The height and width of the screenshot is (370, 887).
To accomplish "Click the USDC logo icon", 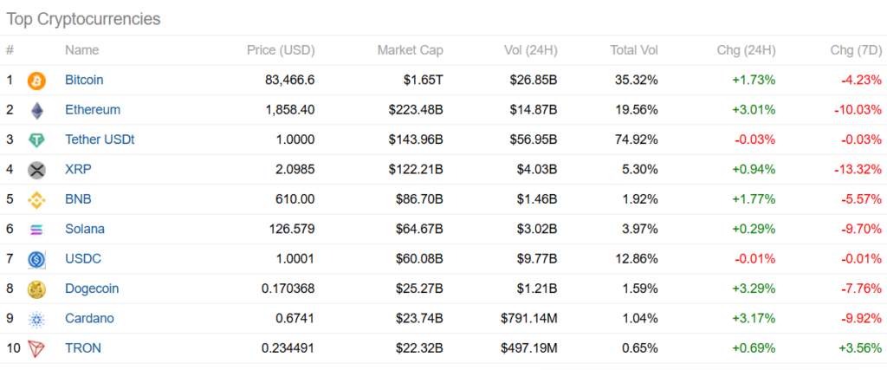I will (x=36, y=260).
